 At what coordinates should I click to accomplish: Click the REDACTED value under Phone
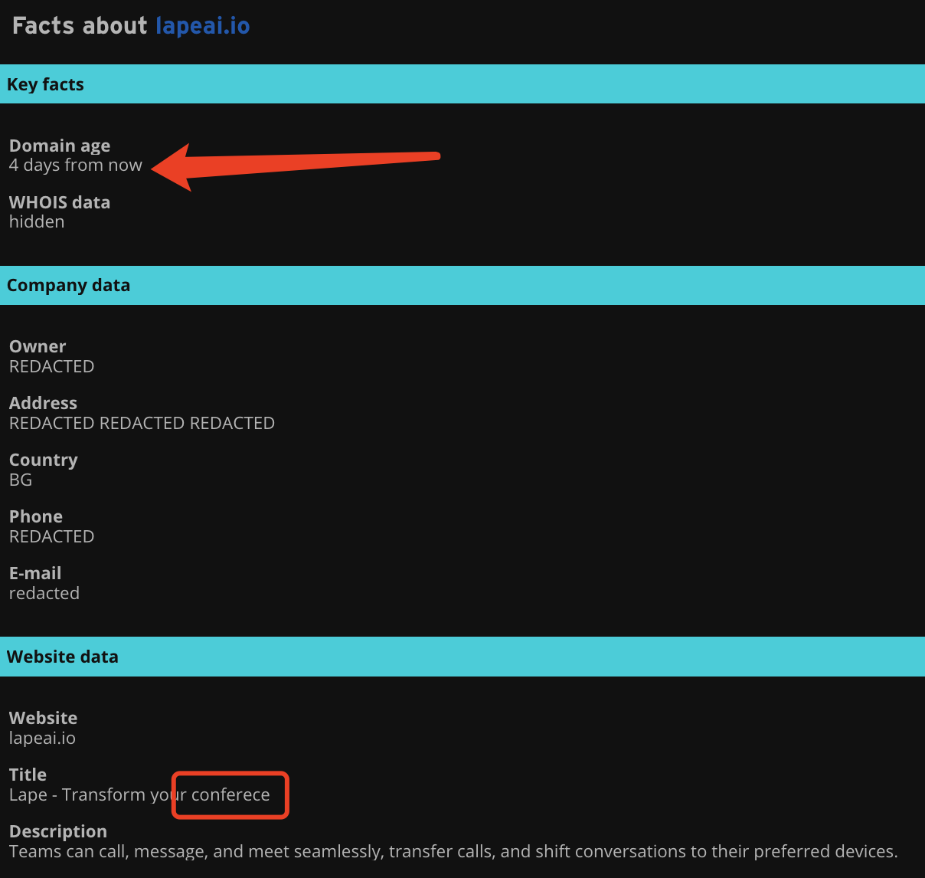pyautogui.click(x=51, y=536)
